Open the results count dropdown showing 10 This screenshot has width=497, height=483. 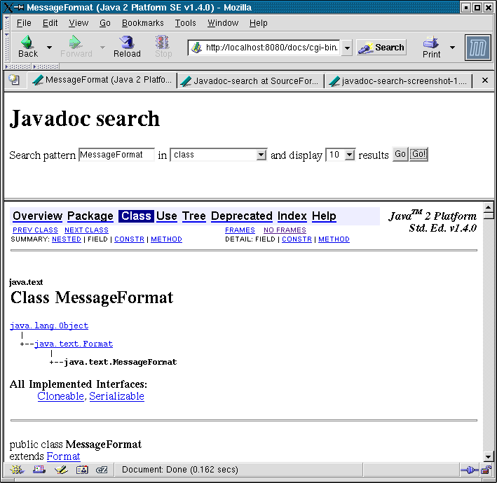click(341, 155)
